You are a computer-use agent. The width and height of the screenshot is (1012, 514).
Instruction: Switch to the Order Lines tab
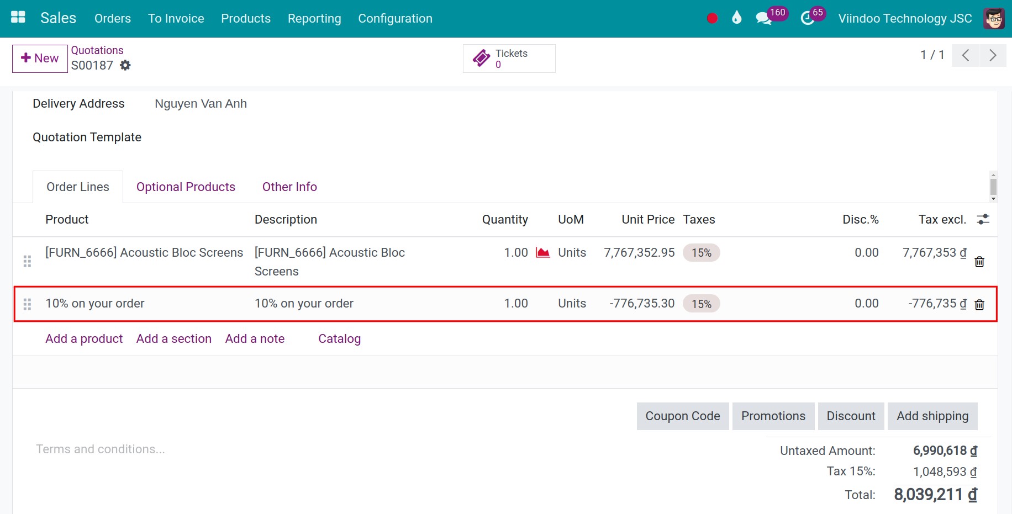(78, 187)
